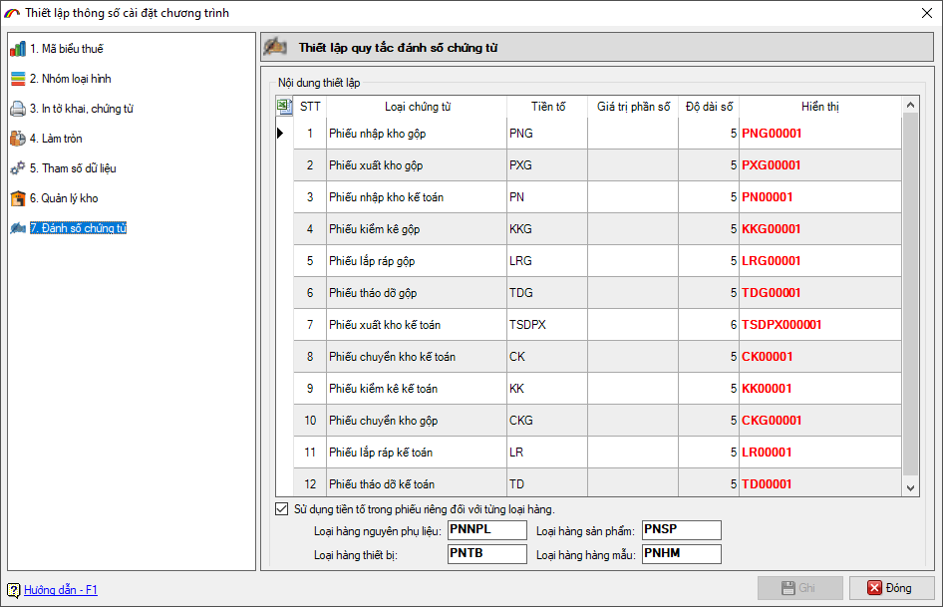Select the Phiếu tháo dỡ gộp cell
Image resolution: width=943 pixels, height=607 pixels.
click(417, 293)
